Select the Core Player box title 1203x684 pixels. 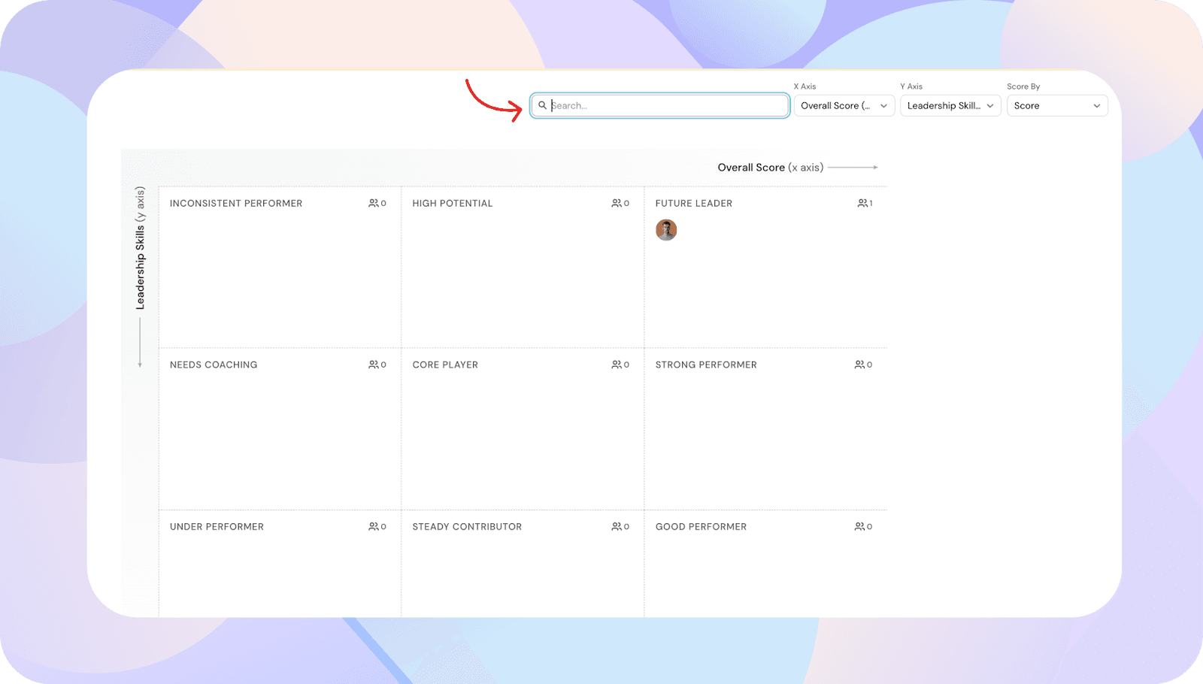tap(445, 365)
